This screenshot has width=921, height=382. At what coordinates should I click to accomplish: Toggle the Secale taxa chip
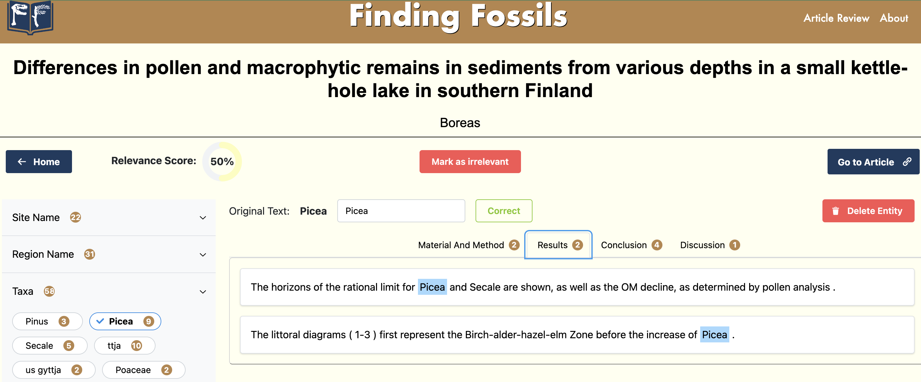49,346
